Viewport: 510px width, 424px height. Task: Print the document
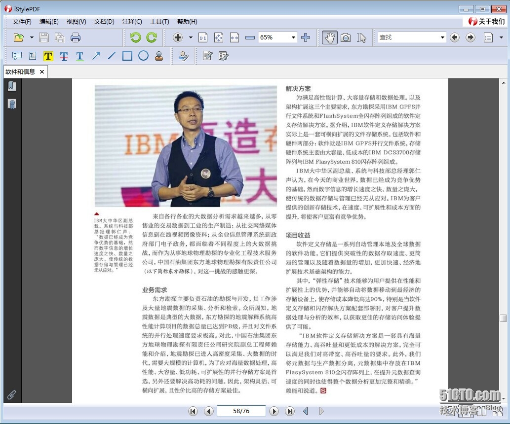point(76,37)
